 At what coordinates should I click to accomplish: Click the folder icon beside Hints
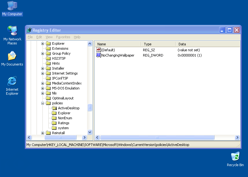[48, 63]
